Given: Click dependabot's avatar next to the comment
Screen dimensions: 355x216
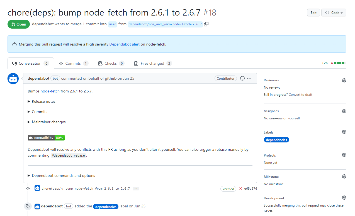Looking at the screenshot, I should pyautogui.click(x=13, y=79).
